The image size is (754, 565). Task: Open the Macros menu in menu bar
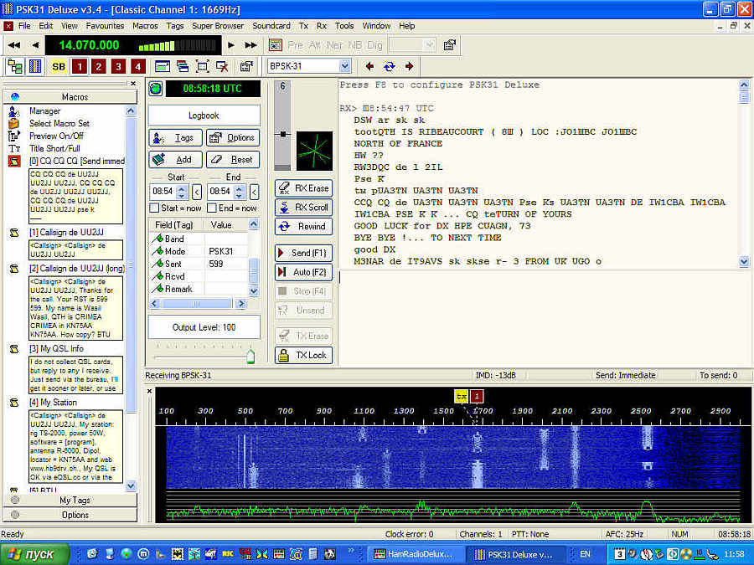(x=145, y=26)
